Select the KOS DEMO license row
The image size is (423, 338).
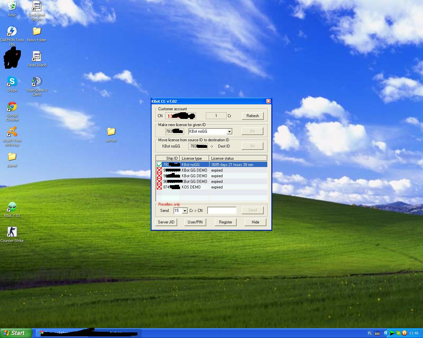tap(211, 187)
